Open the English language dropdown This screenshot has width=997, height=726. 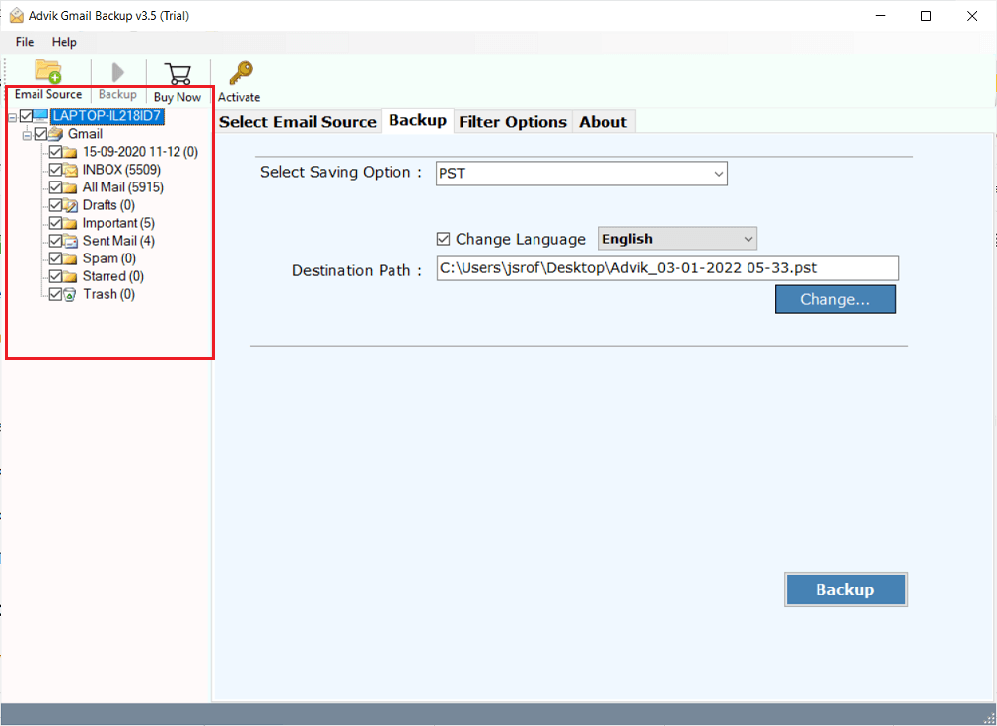[677, 239]
